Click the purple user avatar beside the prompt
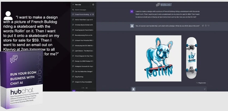The image size is (228, 111). click(132, 11)
